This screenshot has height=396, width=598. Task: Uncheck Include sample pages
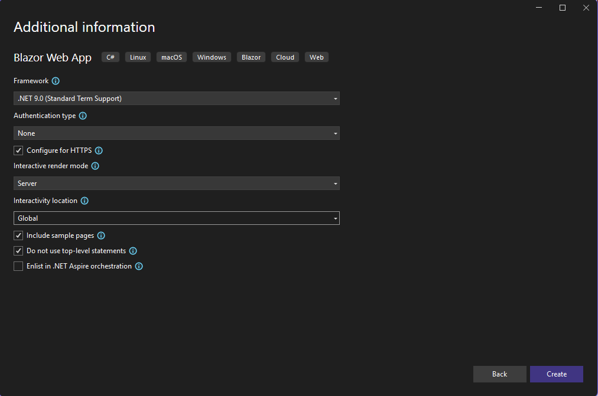coord(18,235)
